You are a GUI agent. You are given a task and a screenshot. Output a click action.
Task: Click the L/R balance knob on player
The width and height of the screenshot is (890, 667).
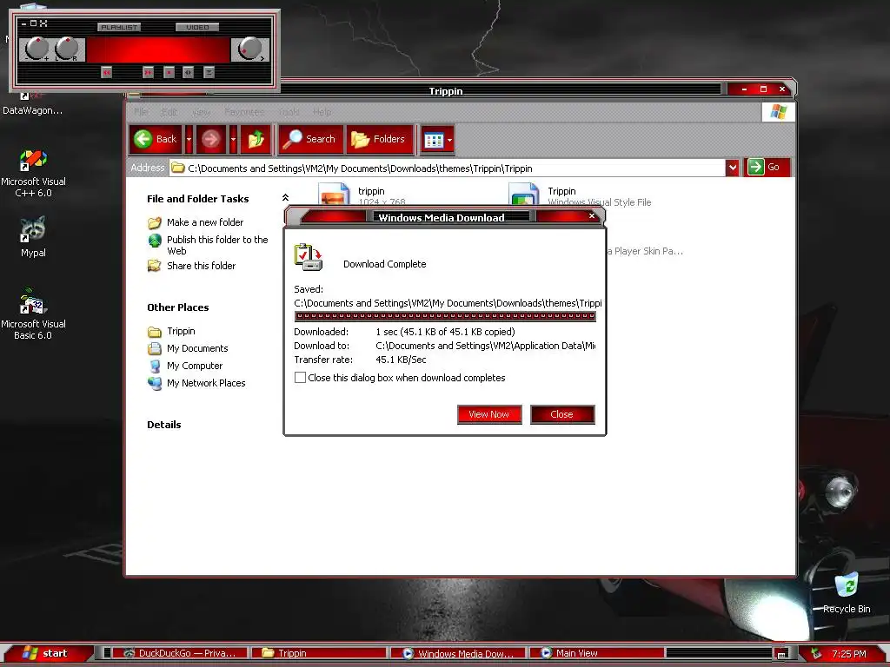(x=66, y=49)
